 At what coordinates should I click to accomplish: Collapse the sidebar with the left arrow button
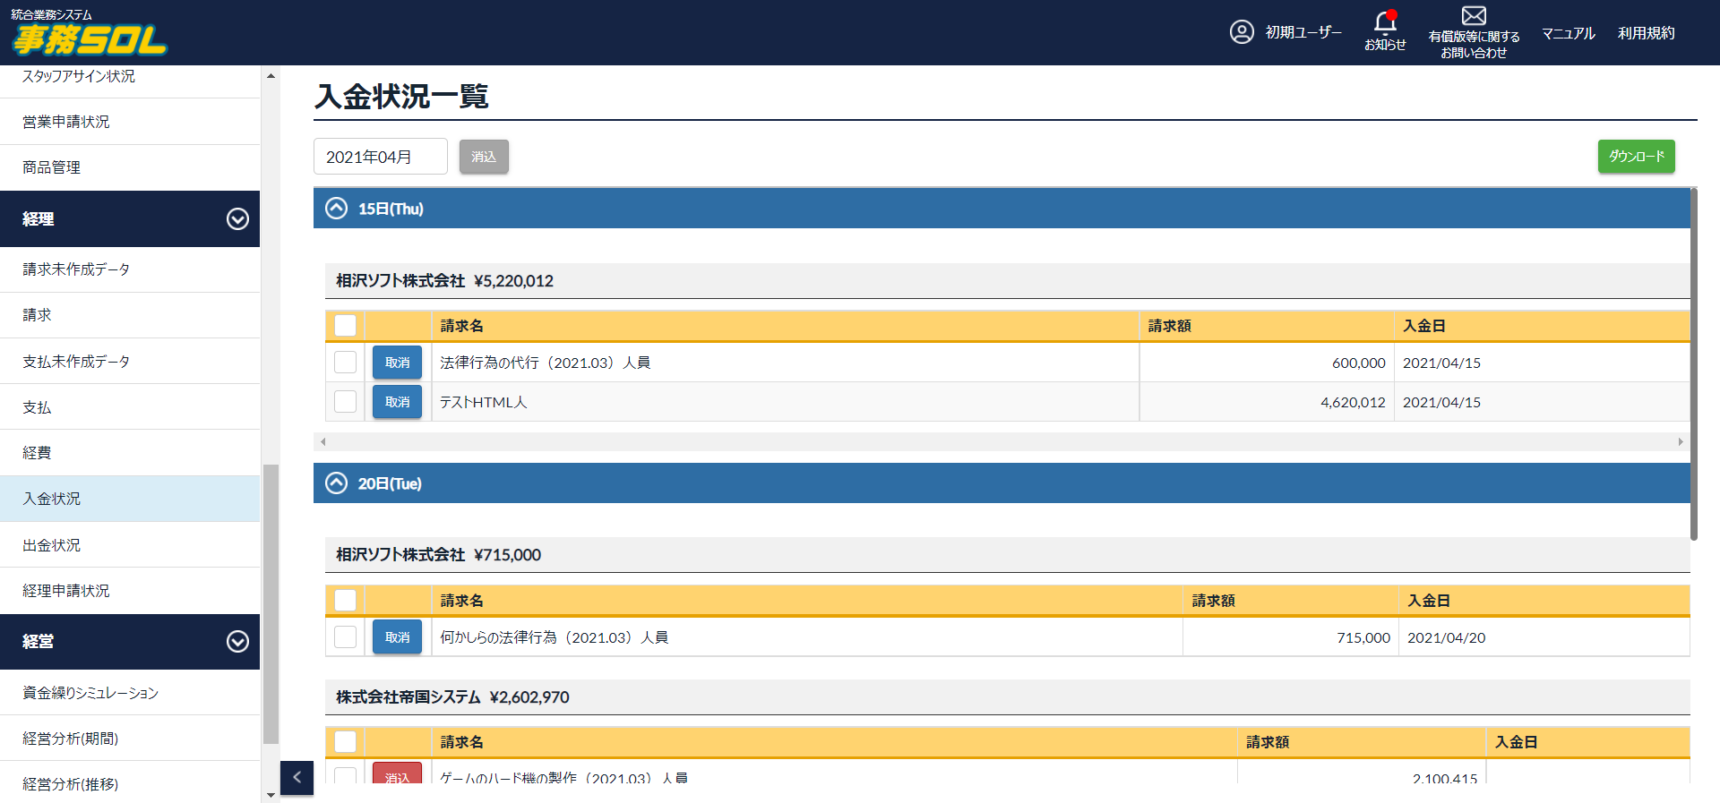(x=297, y=777)
